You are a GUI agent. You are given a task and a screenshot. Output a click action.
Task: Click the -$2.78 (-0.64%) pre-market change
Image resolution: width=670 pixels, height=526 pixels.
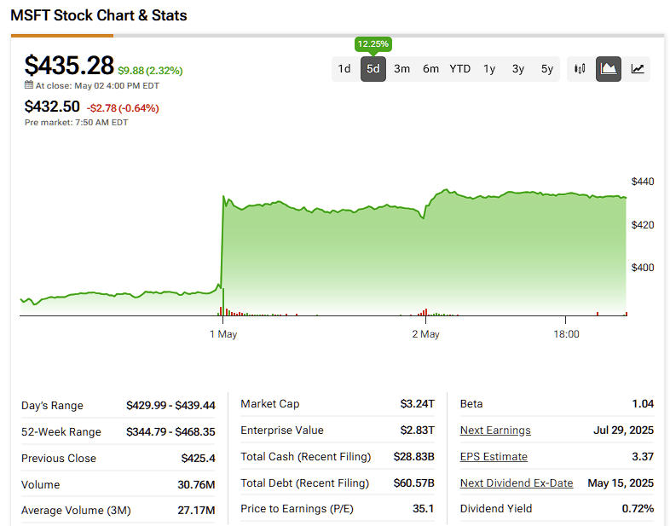point(123,108)
